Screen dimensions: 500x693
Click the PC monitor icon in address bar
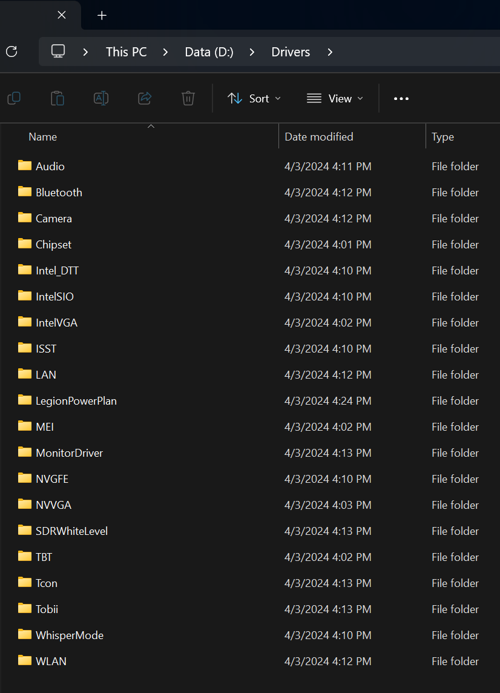(x=58, y=51)
